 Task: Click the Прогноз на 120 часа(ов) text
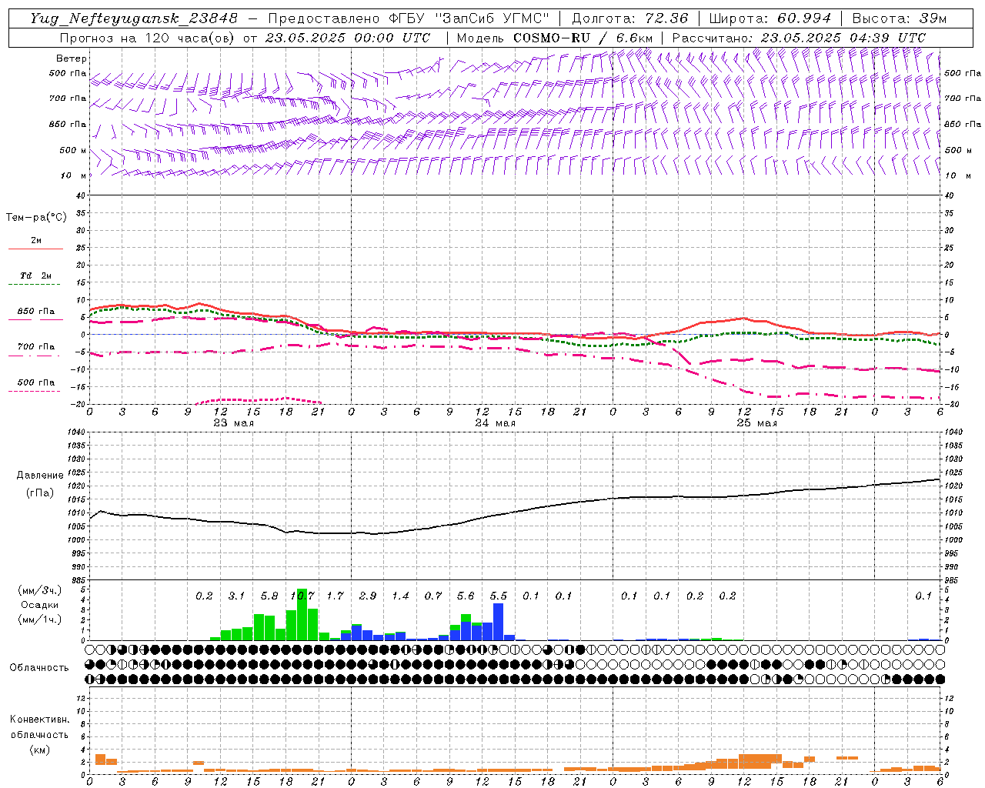(148, 38)
